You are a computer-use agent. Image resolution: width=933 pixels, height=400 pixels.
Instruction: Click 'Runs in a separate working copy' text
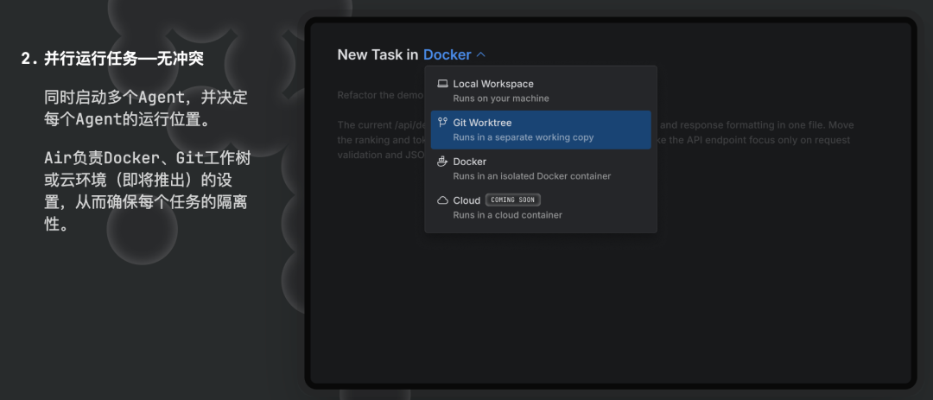point(524,137)
